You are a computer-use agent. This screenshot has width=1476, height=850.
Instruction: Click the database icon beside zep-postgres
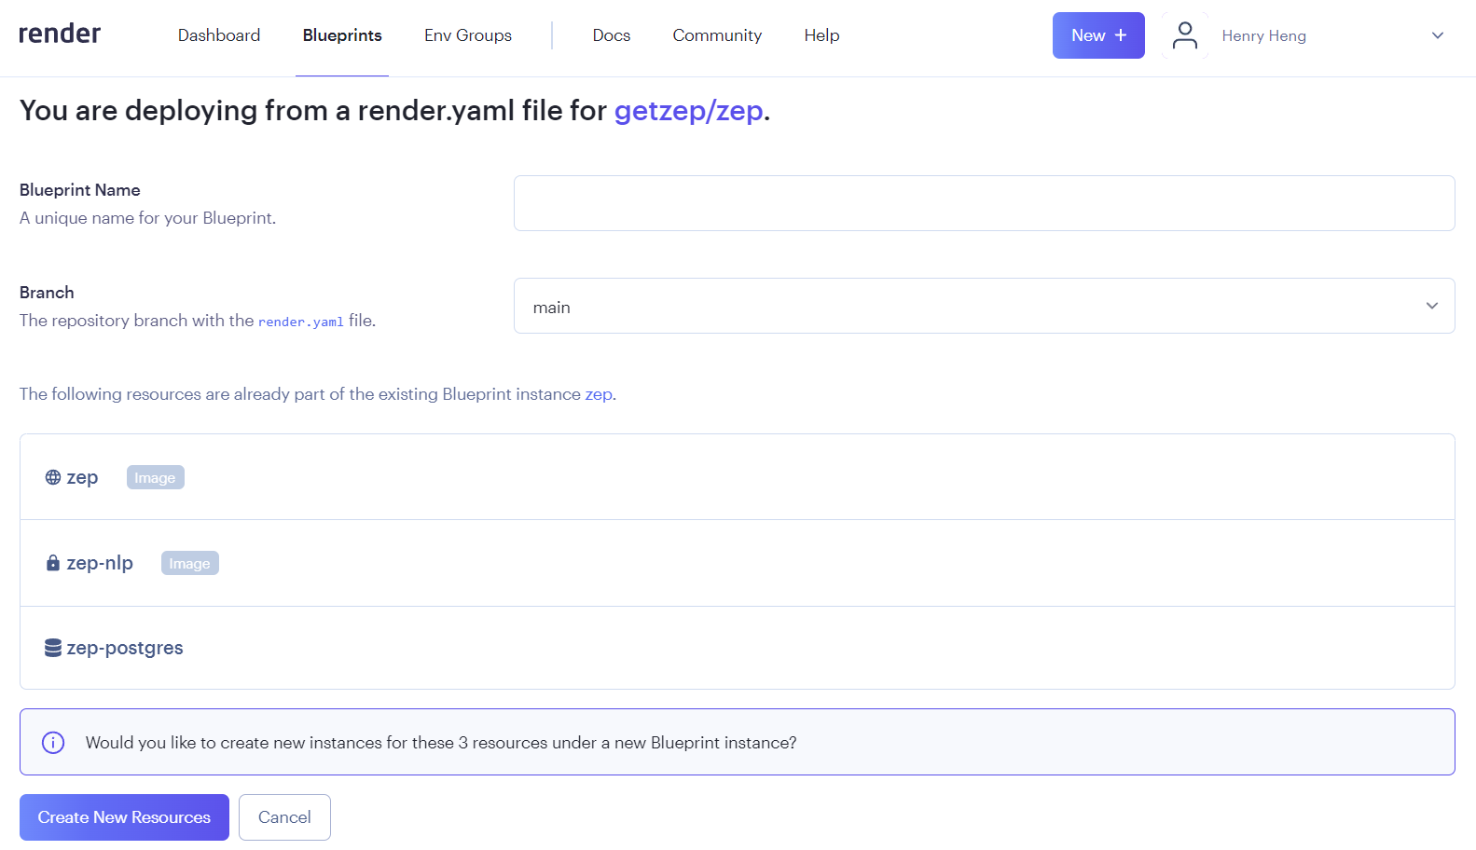pos(53,648)
